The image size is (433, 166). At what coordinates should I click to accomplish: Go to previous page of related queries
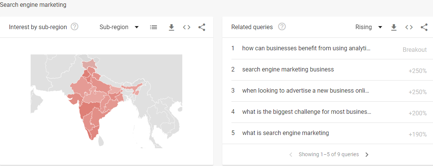(290, 155)
